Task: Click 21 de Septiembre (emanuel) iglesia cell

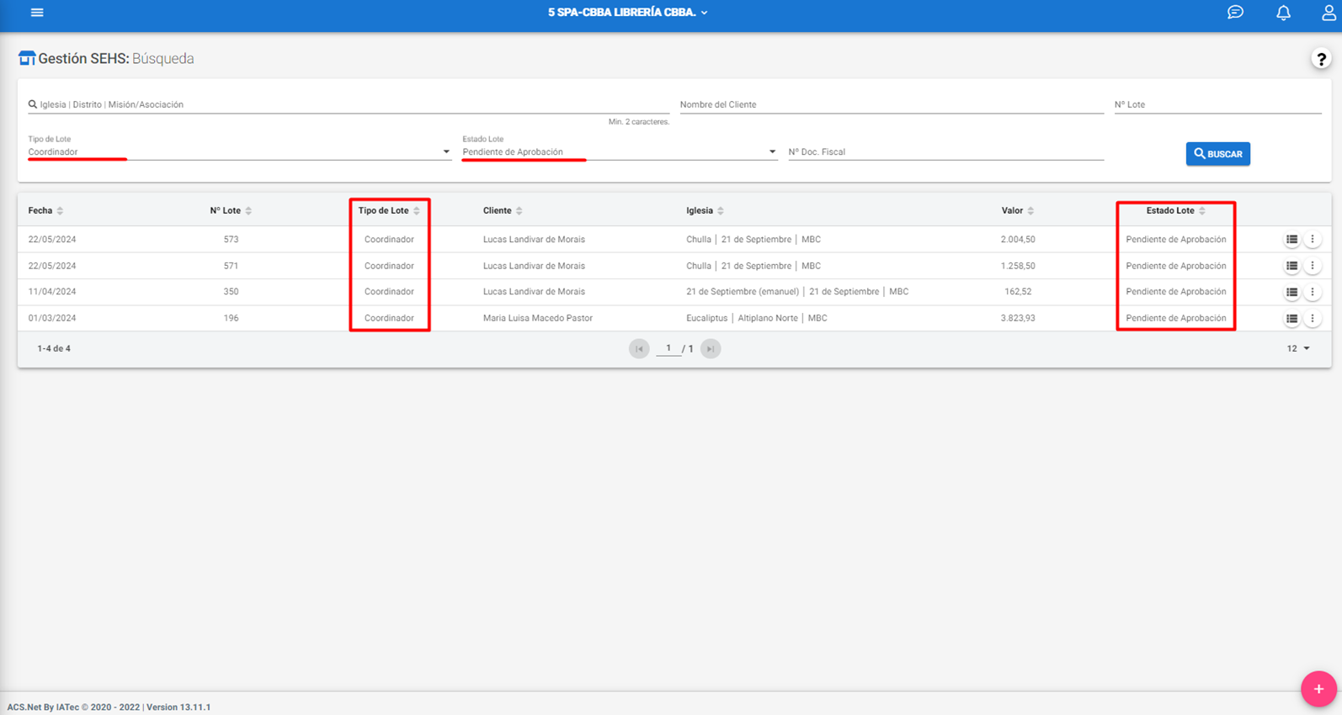Action: point(797,292)
